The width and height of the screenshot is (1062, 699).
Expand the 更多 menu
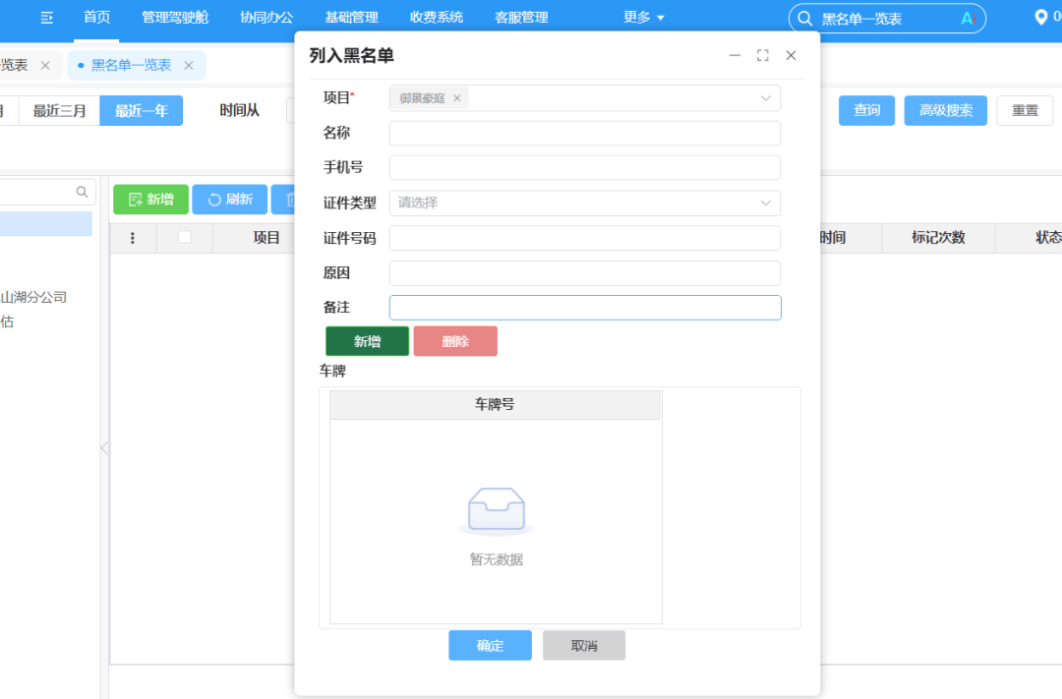[x=643, y=18]
